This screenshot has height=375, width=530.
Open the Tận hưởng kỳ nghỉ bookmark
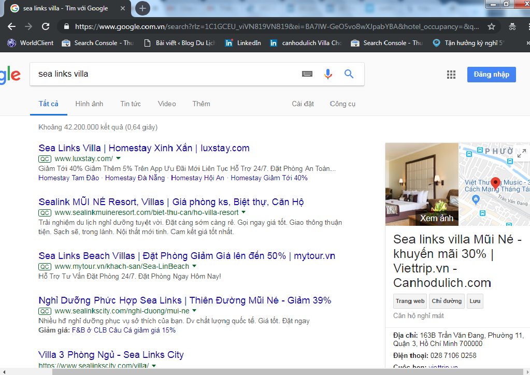point(468,43)
